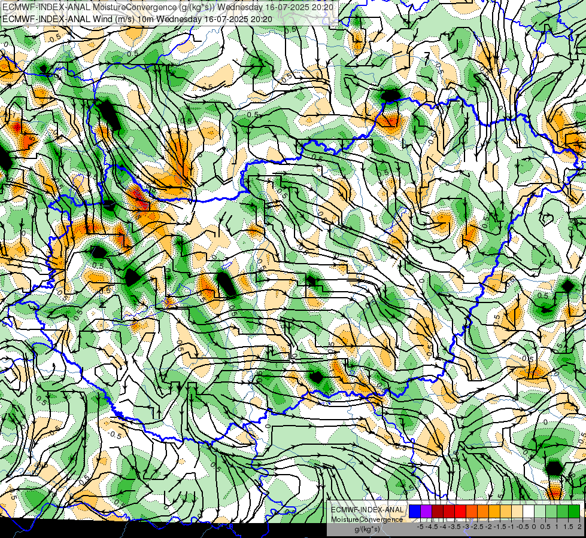Pick the palest green swatch between 0 and 0.5
This screenshot has width=586, height=538.
click(540, 511)
